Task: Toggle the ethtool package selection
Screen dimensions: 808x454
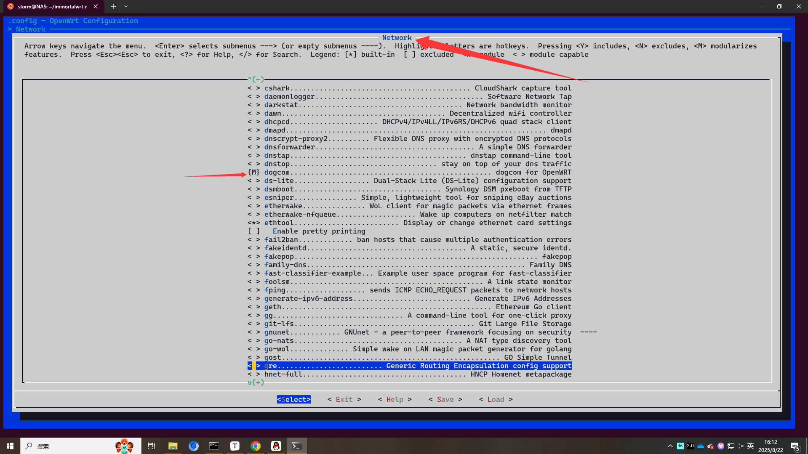Action: point(253,223)
